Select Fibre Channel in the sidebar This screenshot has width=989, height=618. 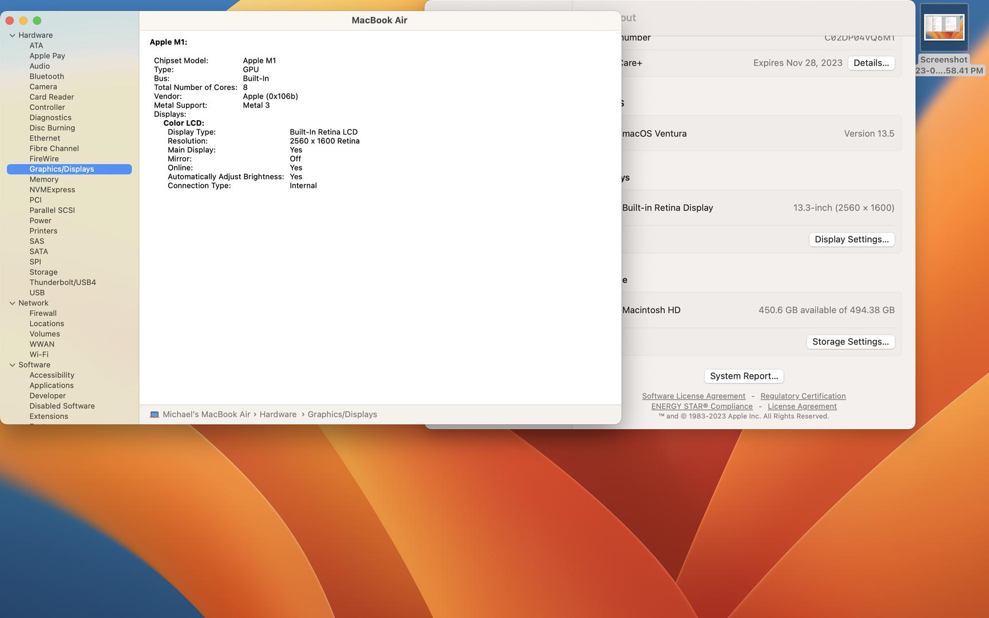point(54,149)
